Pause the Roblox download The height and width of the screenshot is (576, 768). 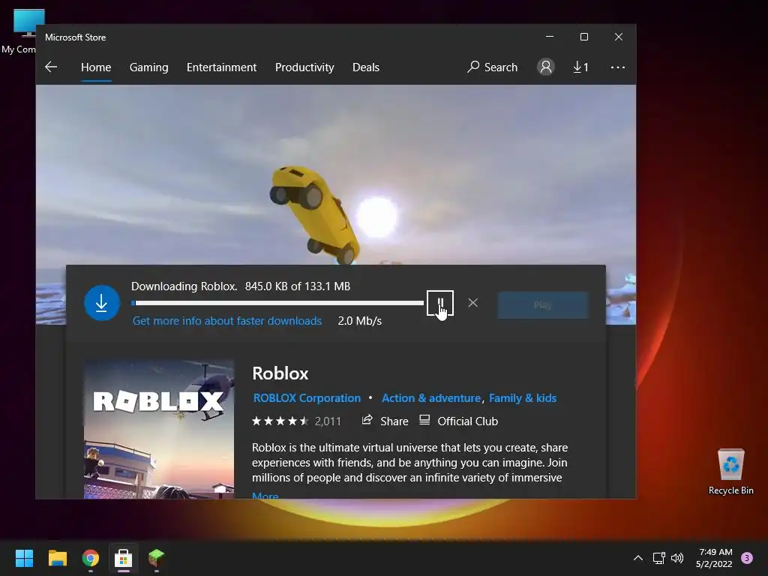click(x=439, y=303)
